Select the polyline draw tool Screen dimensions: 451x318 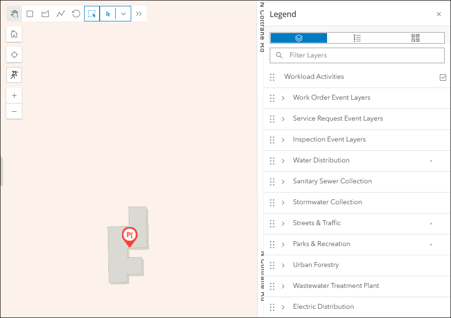point(60,13)
